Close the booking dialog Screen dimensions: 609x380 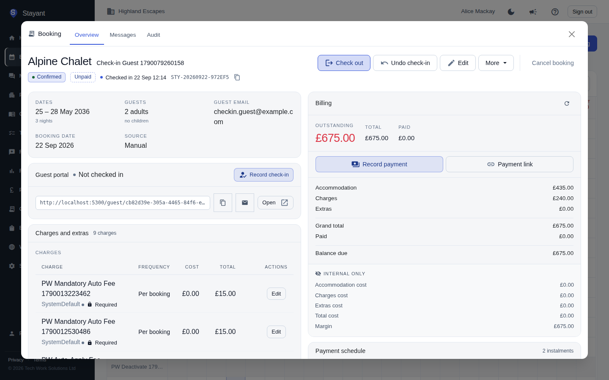[572, 34]
